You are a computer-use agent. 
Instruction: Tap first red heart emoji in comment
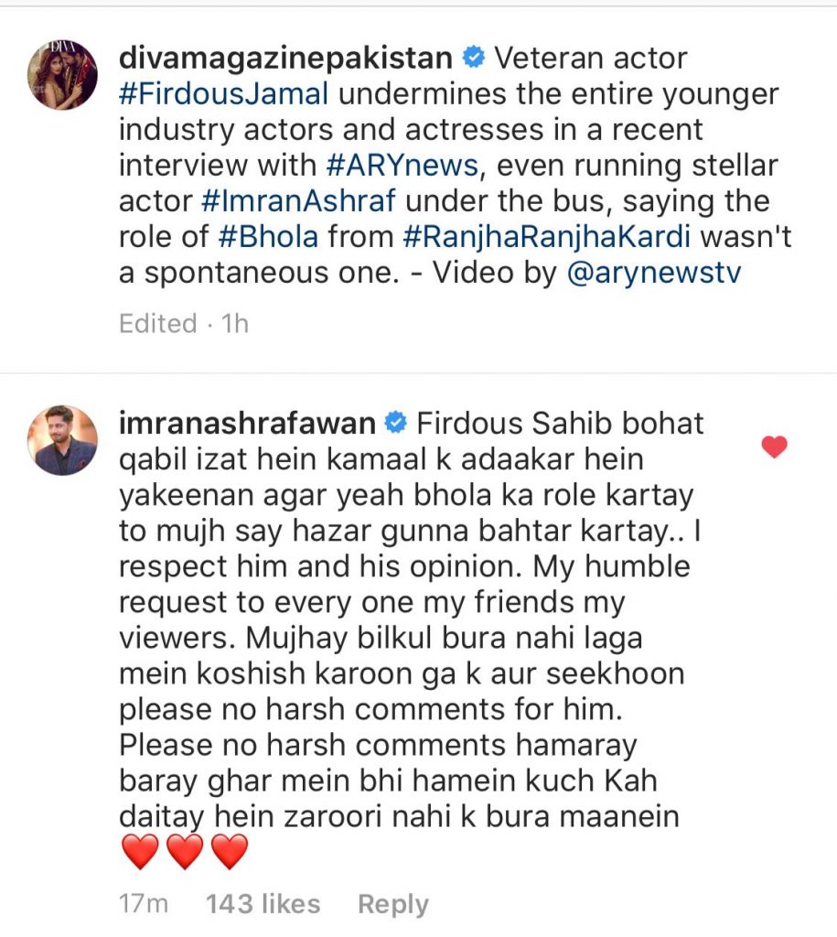pyautogui.click(x=140, y=852)
